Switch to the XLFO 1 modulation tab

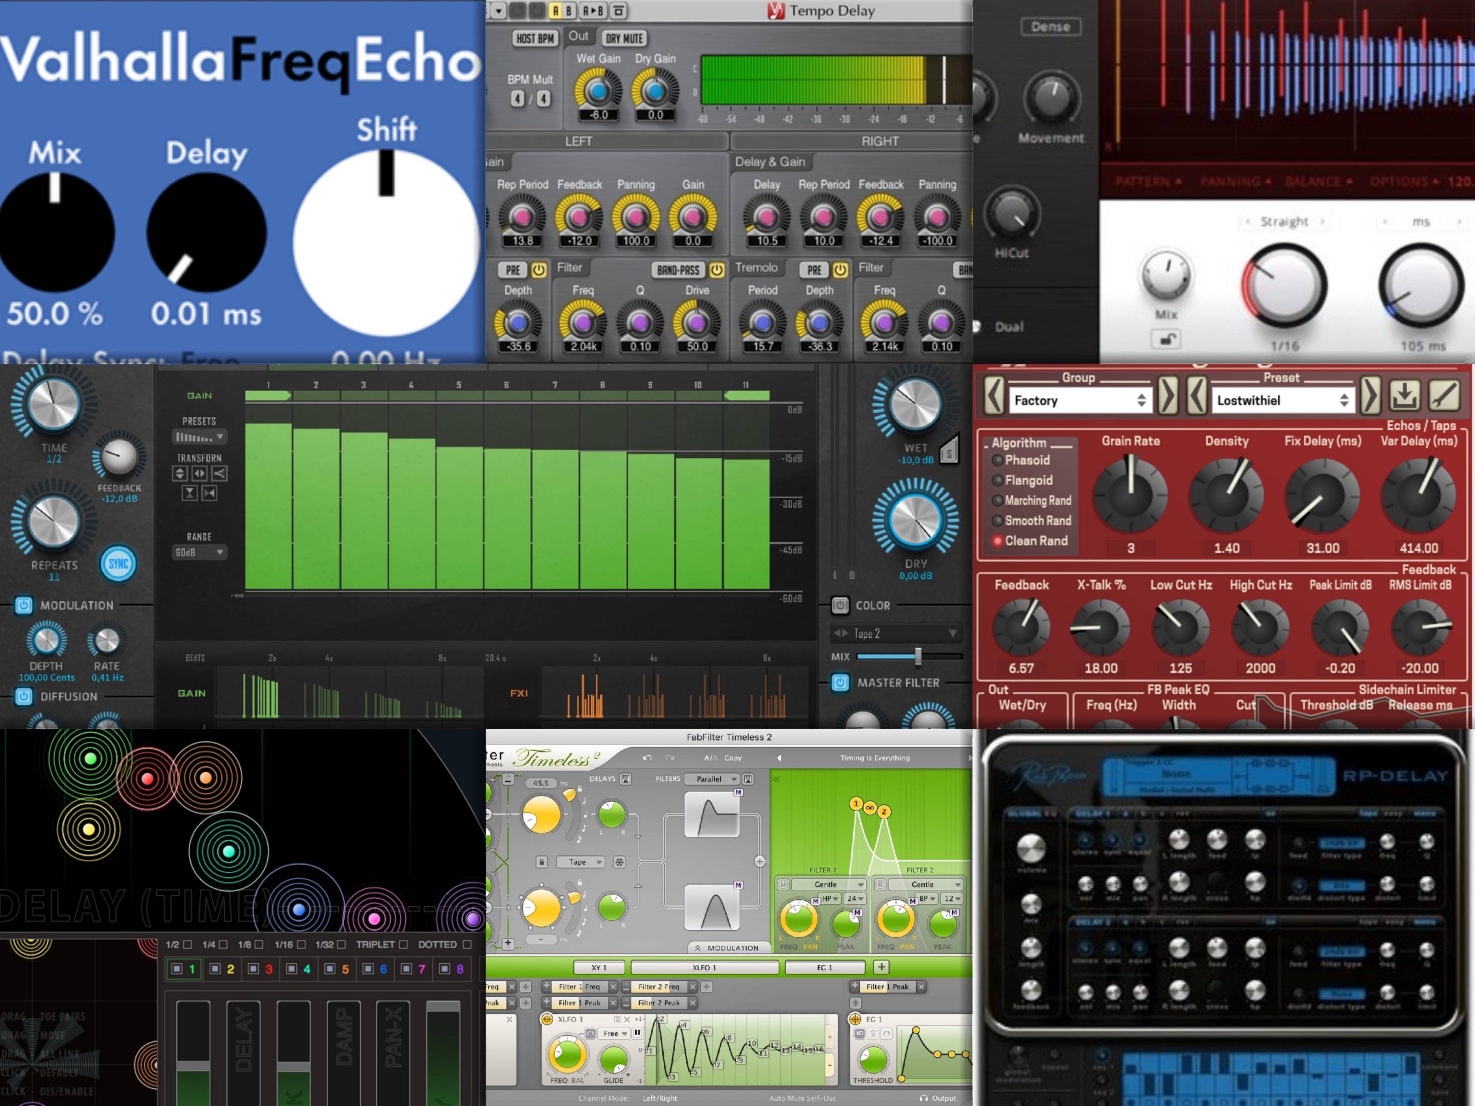click(x=704, y=967)
